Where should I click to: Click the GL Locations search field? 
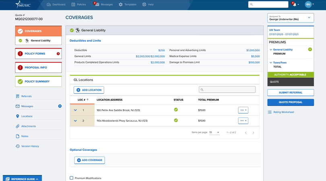coord(227,90)
